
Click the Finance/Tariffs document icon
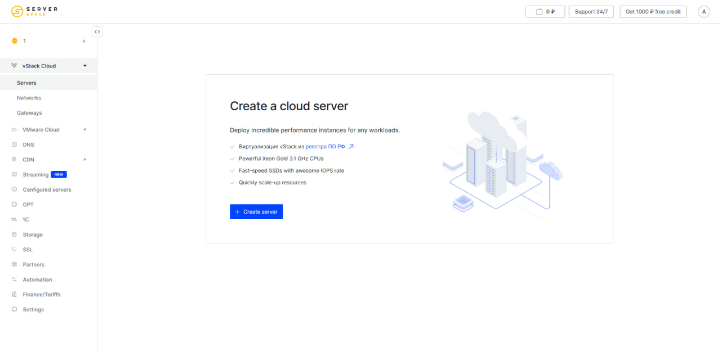[x=15, y=295]
